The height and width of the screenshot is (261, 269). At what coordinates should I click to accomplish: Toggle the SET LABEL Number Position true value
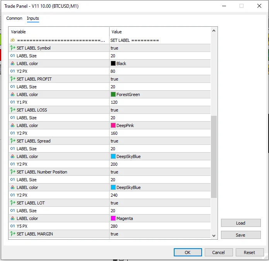(x=160, y=172)
